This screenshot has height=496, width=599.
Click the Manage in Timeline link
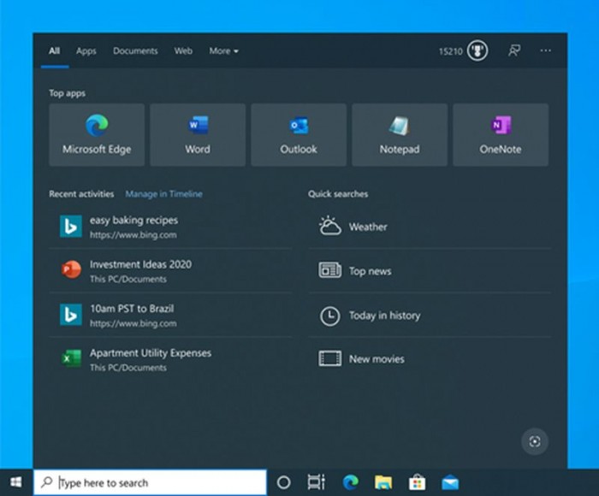163,194
